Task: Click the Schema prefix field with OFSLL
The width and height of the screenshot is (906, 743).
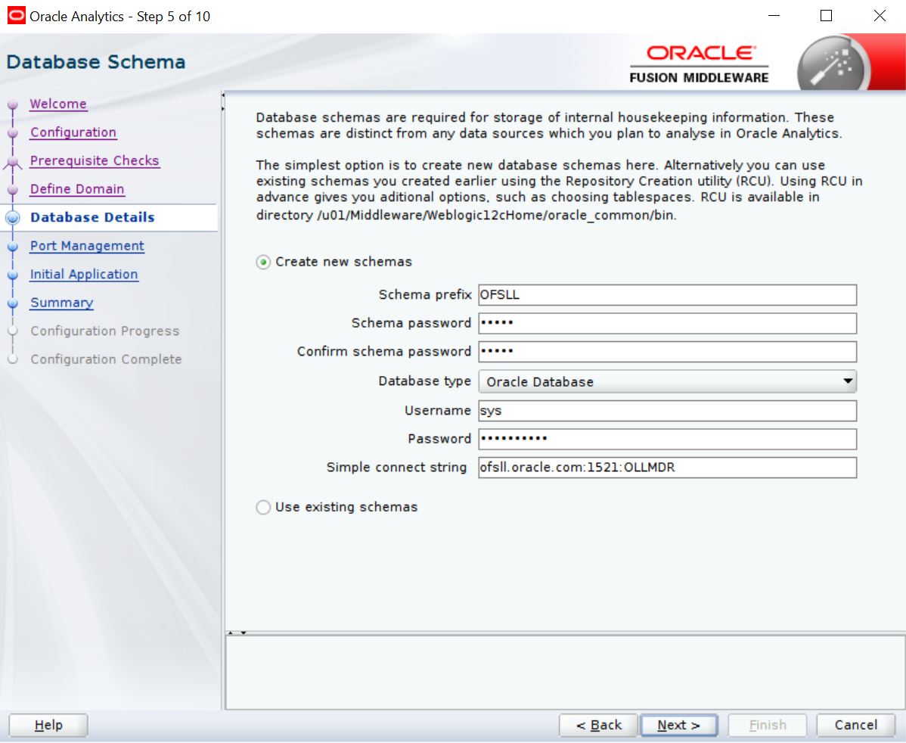Action: click(667, 295)
